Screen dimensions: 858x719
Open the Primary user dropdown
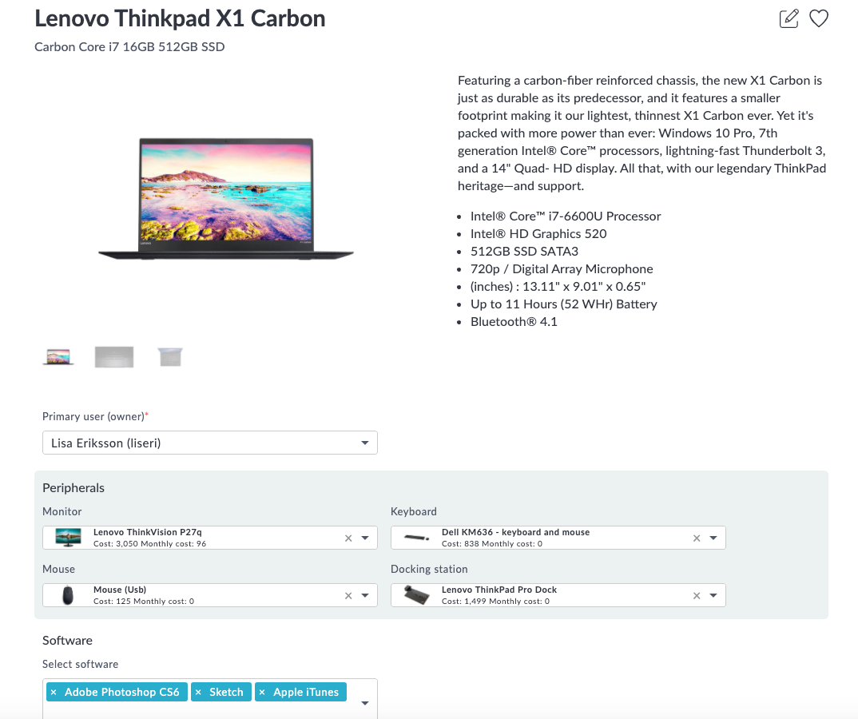click(x=365, y=443)
